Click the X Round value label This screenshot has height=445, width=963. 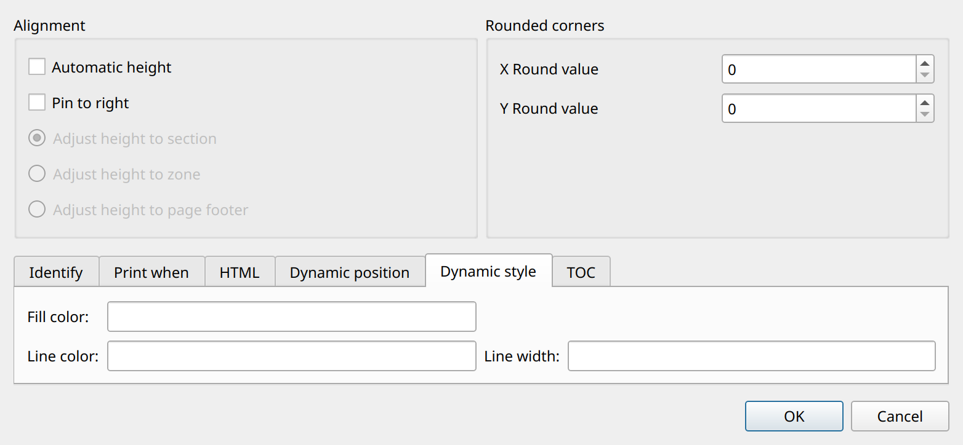[549, 69]
